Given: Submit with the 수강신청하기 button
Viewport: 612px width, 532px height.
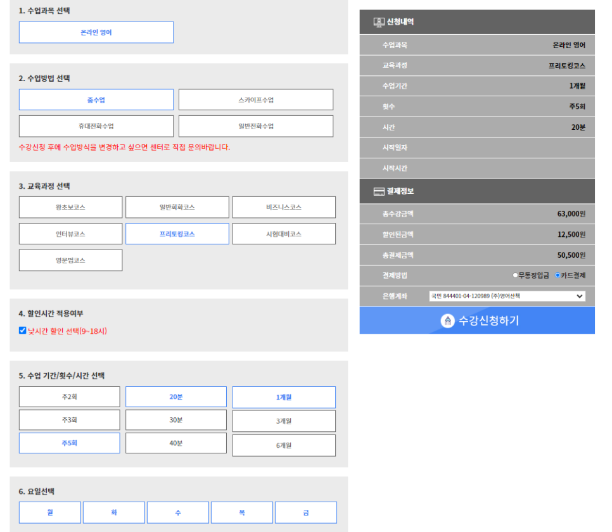Looking at the screenshot, I should click(477, 320).
